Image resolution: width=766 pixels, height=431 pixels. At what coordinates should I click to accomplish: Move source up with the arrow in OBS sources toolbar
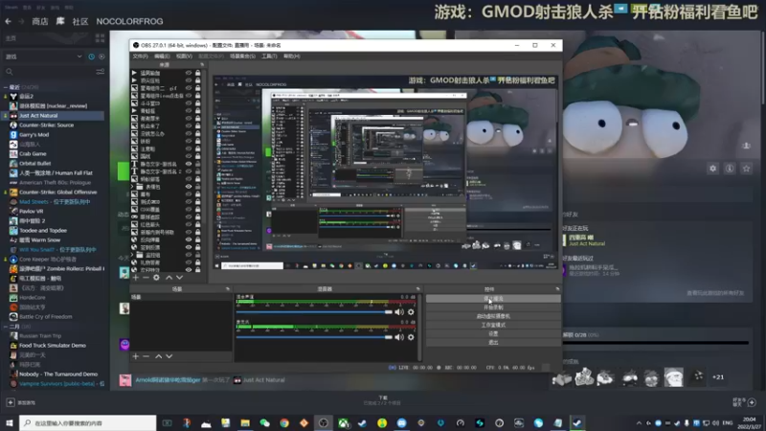(169, 278)
